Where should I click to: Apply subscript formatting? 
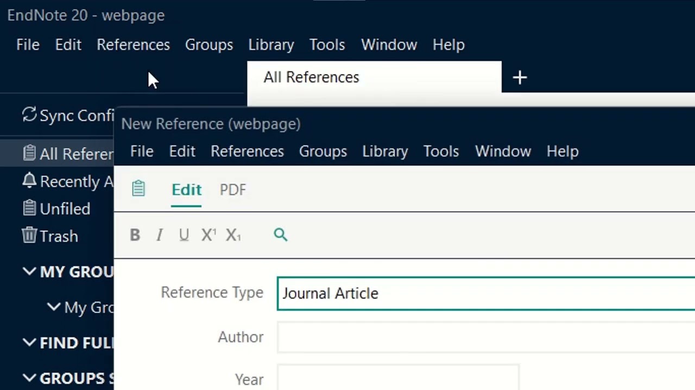tap(233, 235)
